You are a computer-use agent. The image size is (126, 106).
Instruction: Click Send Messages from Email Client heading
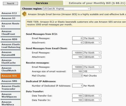47,48
